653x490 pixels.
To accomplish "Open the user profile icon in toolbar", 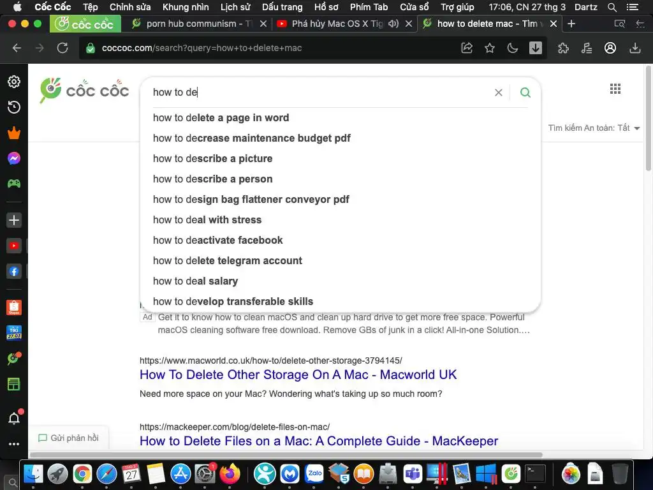I will pos(610,48).
